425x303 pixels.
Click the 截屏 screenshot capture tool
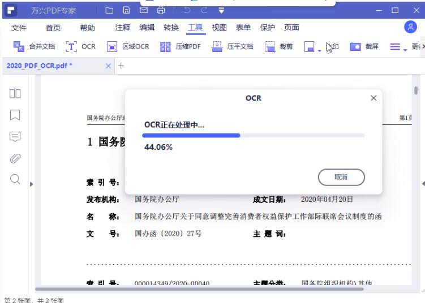[x=364, y=46]
